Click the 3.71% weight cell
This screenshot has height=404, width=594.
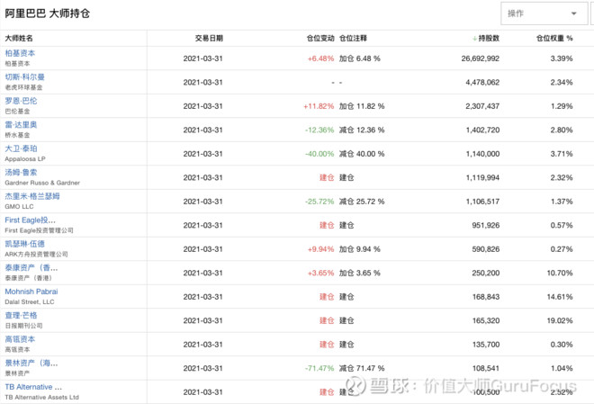click(x=562, y=154)
